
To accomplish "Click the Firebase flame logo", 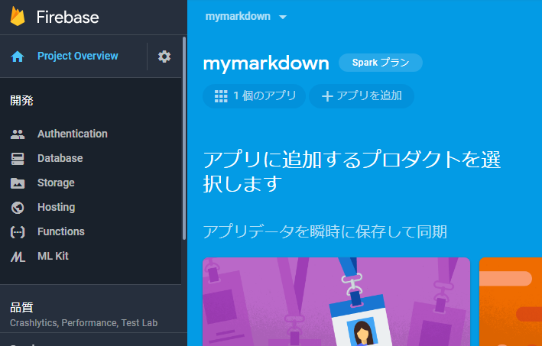I will point(18,17).
